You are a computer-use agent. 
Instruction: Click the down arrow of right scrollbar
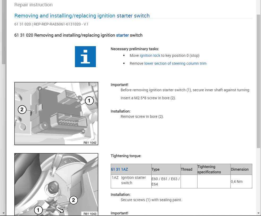[x=258, y=213]
